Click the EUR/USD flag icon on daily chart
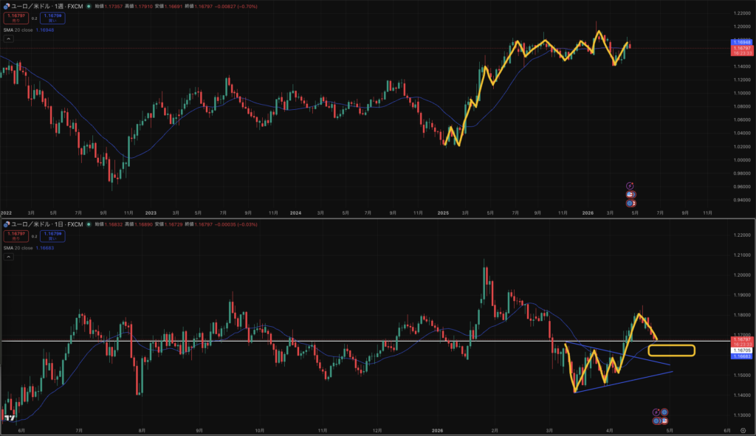Screen dimensions: 756x436 6,223
